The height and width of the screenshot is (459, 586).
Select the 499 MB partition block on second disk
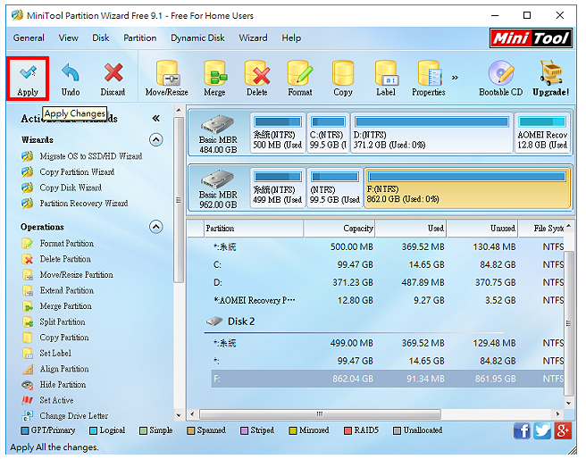(278, 188)
